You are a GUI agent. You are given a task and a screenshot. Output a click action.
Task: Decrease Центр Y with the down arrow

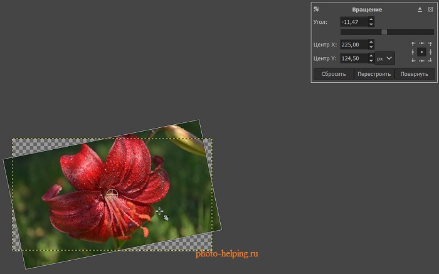pos(371,61)
